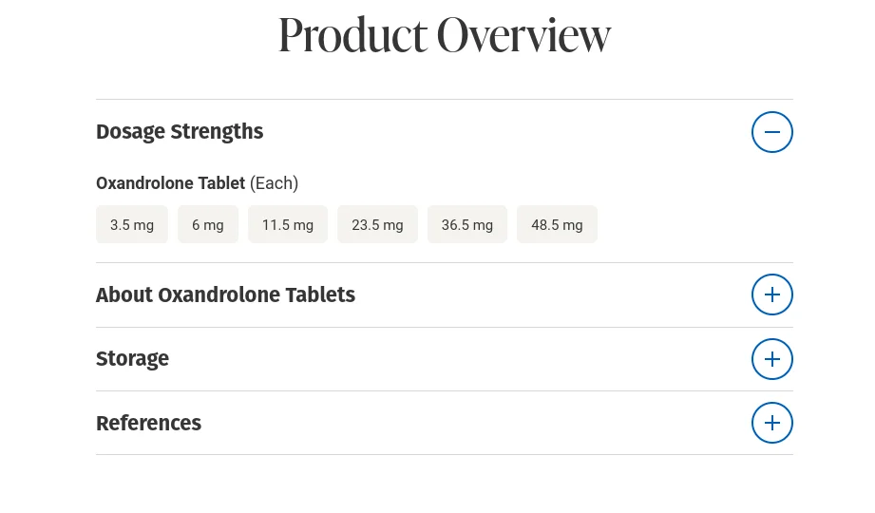Expand About Oxandrolone Tablets via plus icon
The height and width of the screenshot is (513, 875).
771,294
